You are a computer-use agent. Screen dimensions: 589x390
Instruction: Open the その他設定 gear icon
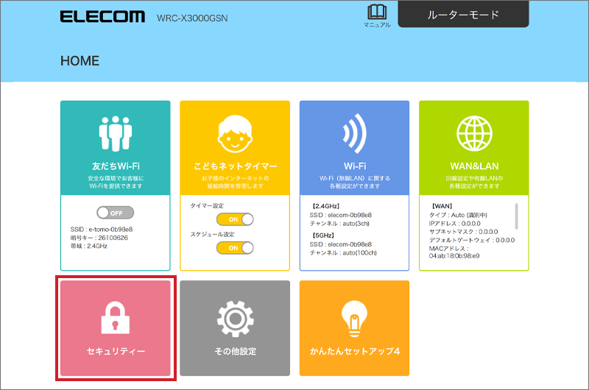pyautogui.click(x=235, y=319)
